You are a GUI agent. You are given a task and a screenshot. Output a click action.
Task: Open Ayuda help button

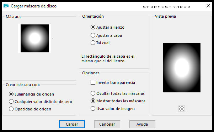(x=142, y=124)
